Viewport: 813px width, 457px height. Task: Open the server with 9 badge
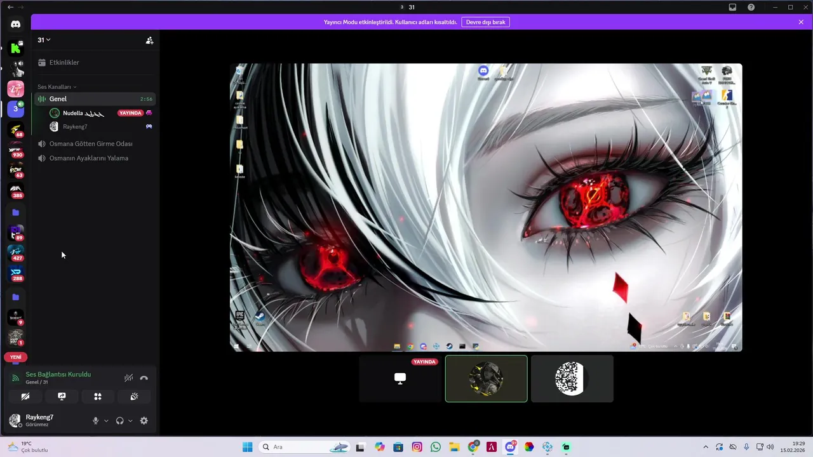16,317
